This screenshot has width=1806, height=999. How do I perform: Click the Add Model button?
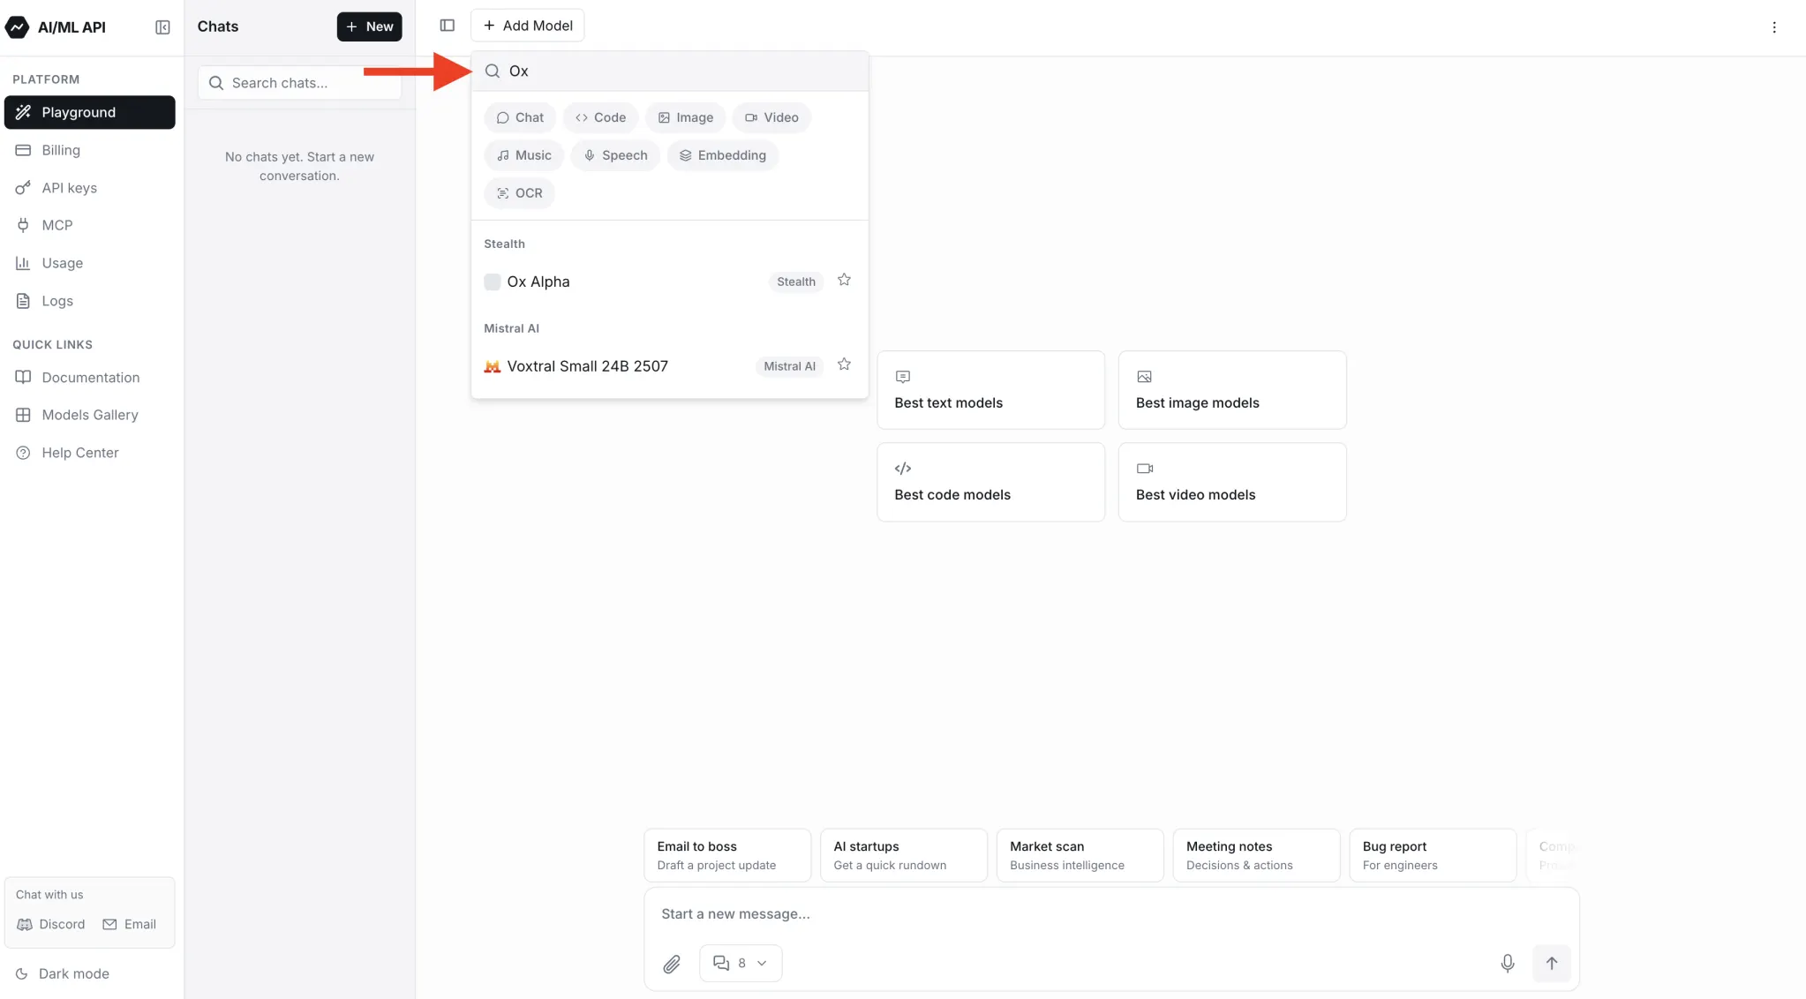coord(528,26)
